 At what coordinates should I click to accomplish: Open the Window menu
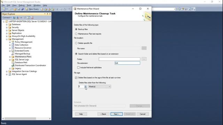[37, 6]
